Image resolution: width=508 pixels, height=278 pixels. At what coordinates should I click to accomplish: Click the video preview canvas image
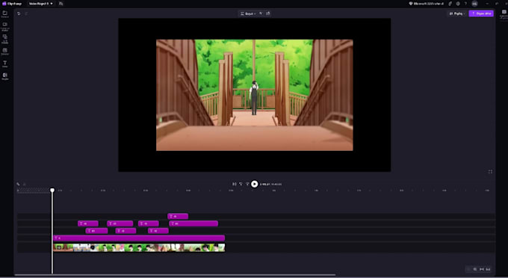(255, 95)
